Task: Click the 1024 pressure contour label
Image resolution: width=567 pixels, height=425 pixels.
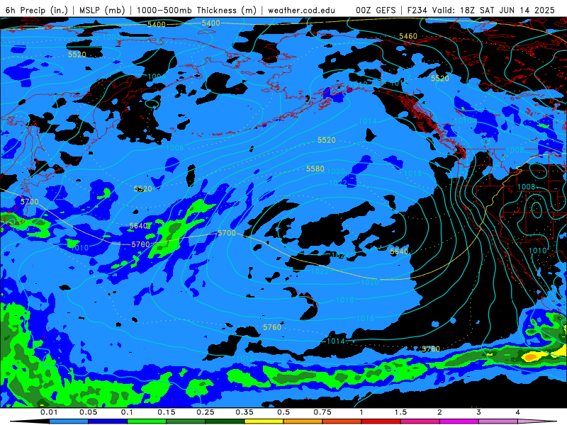Action: coord(339,255)
